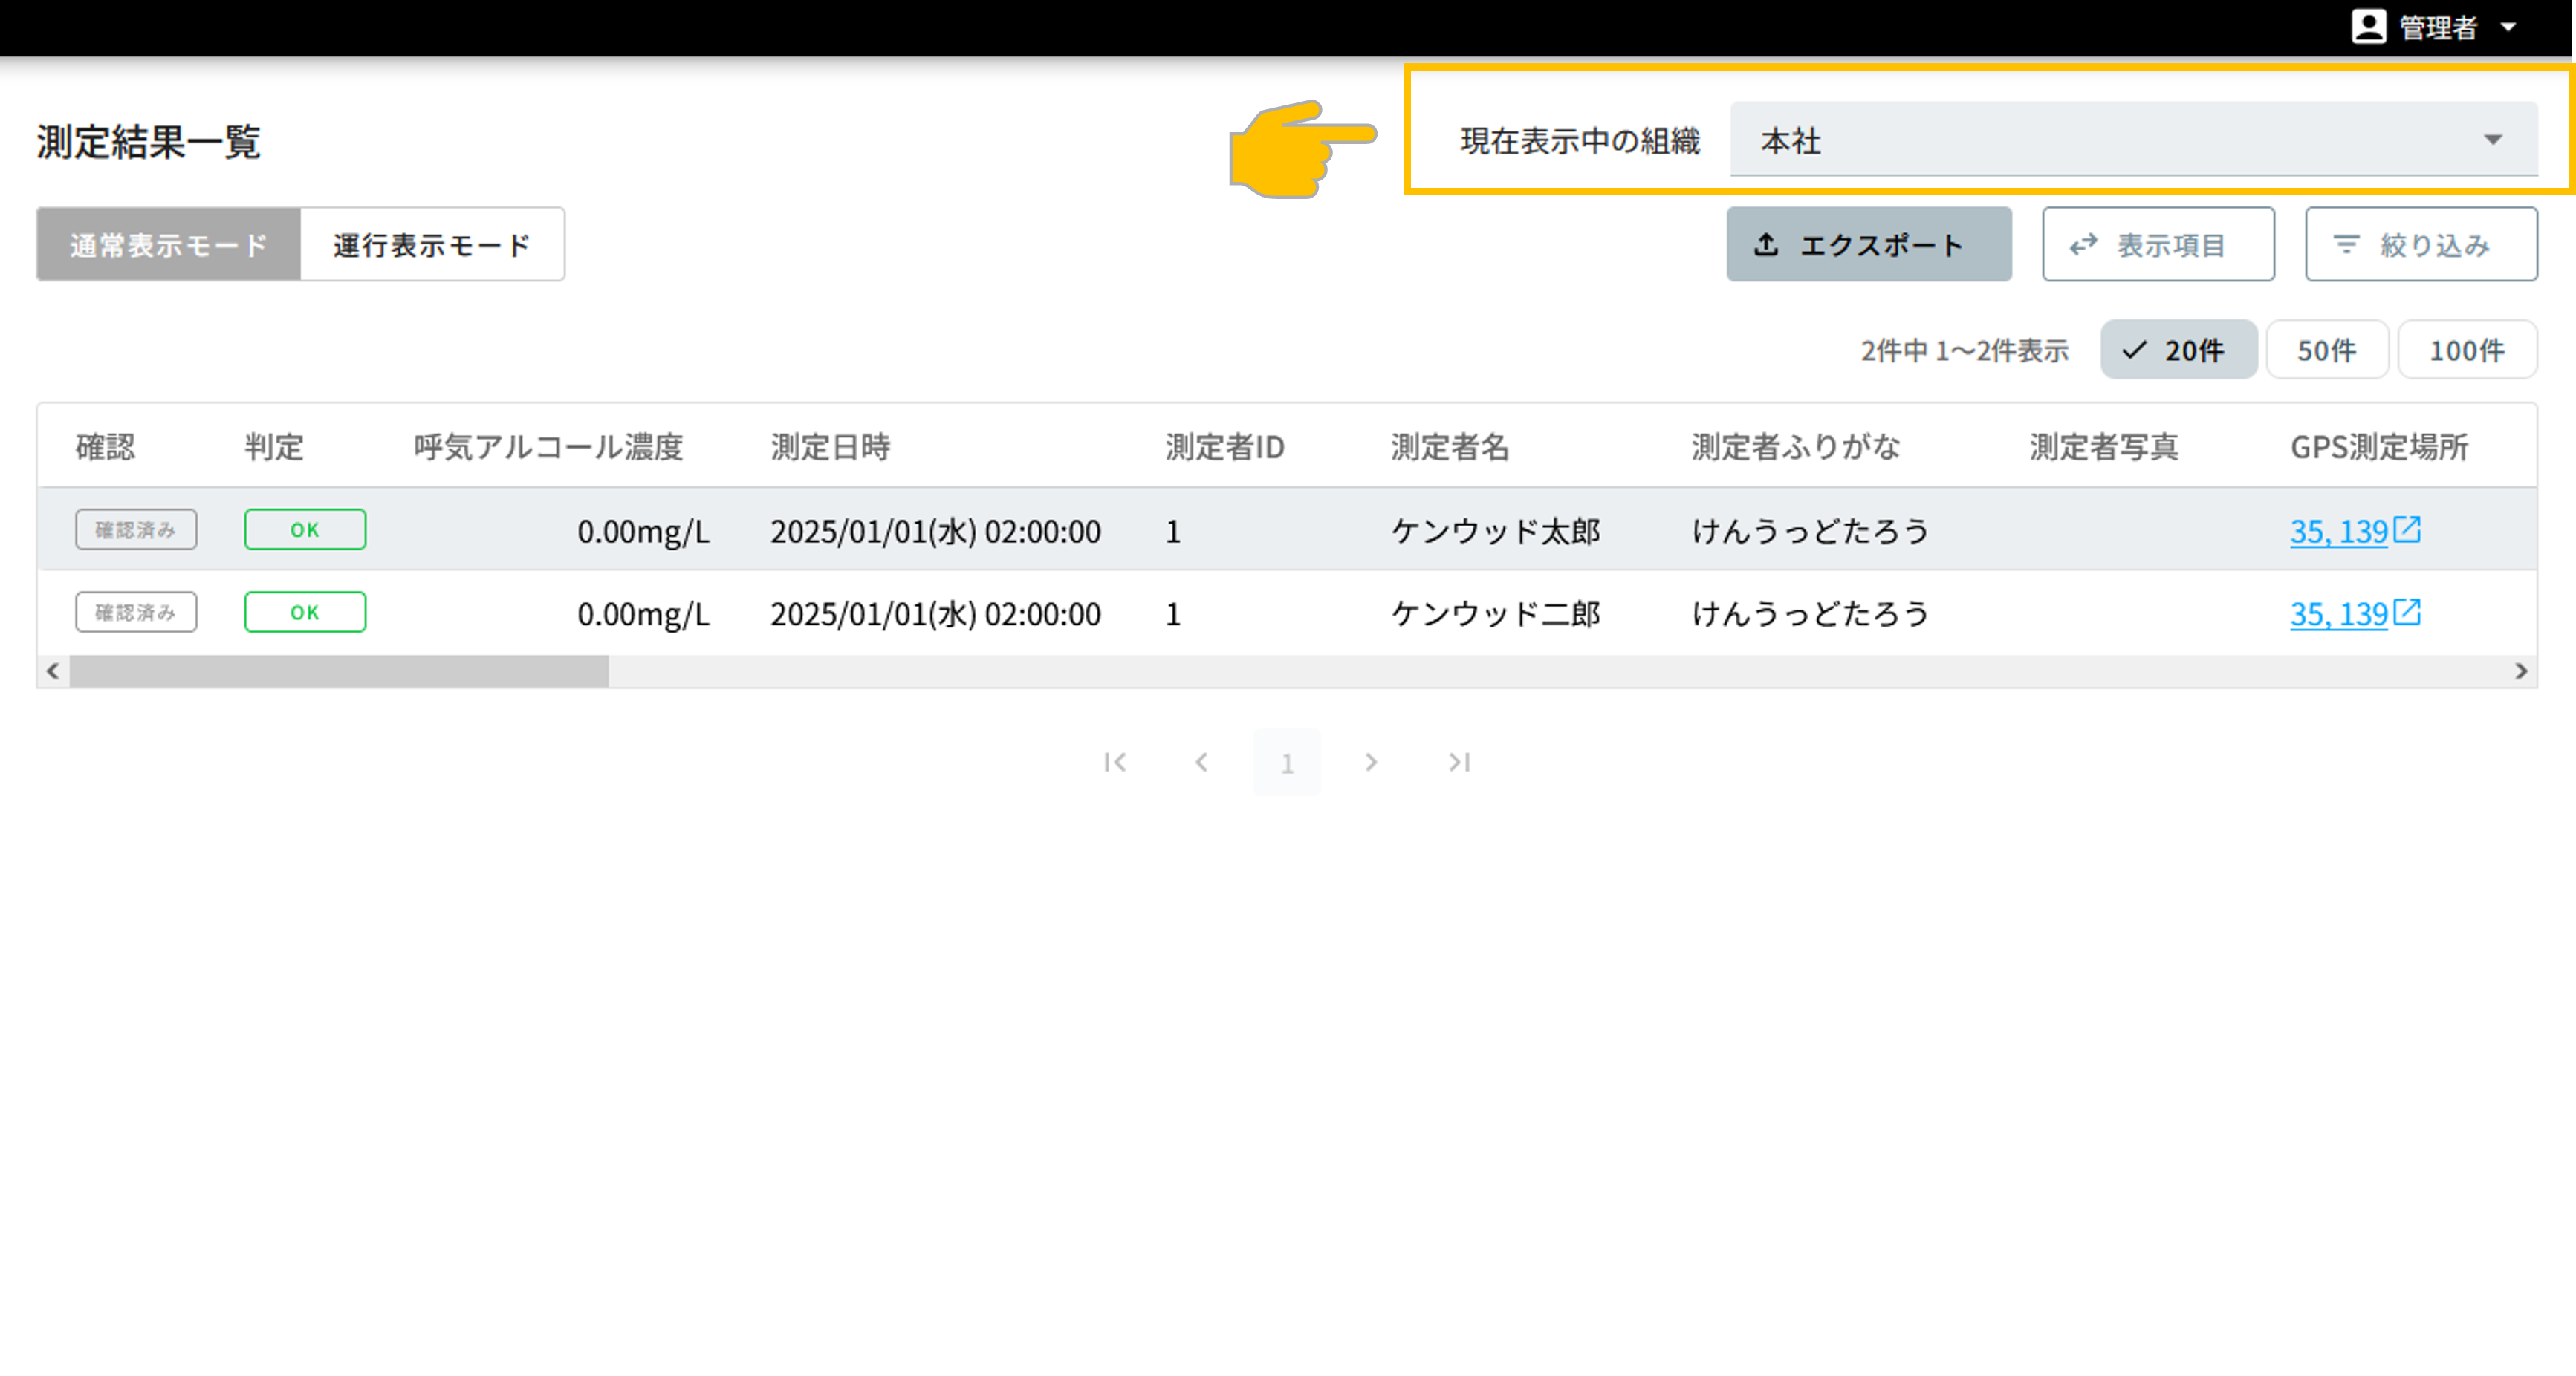Click the 表示項目 button

pyautogui.click(x=2157, y=245)
